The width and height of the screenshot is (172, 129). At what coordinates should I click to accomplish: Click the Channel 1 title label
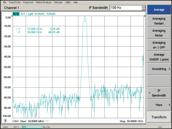[11, 8]
